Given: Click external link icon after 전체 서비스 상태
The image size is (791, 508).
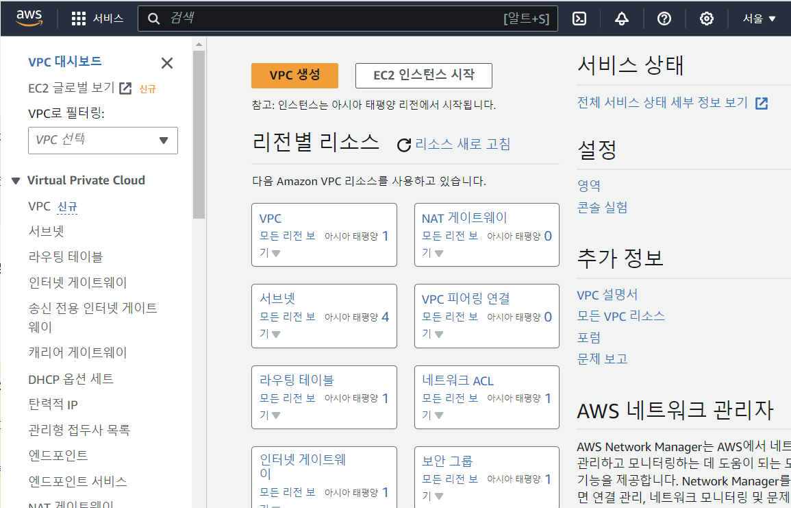Looking at the screenshot, I should point(762,104).
